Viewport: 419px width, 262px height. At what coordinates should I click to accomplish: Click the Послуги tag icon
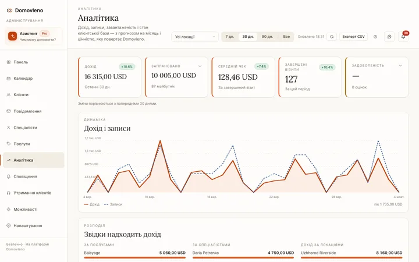pyautogui.click(x=9, y=144)
